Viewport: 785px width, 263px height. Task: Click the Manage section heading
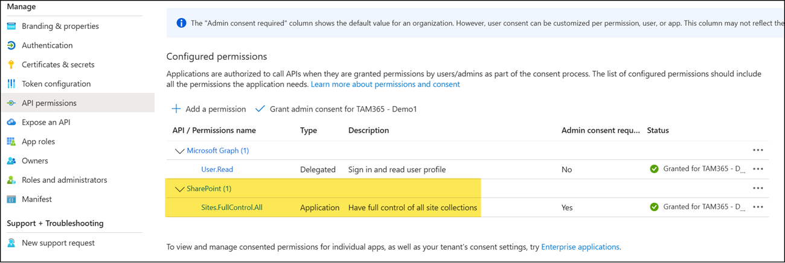pos(21,7)
